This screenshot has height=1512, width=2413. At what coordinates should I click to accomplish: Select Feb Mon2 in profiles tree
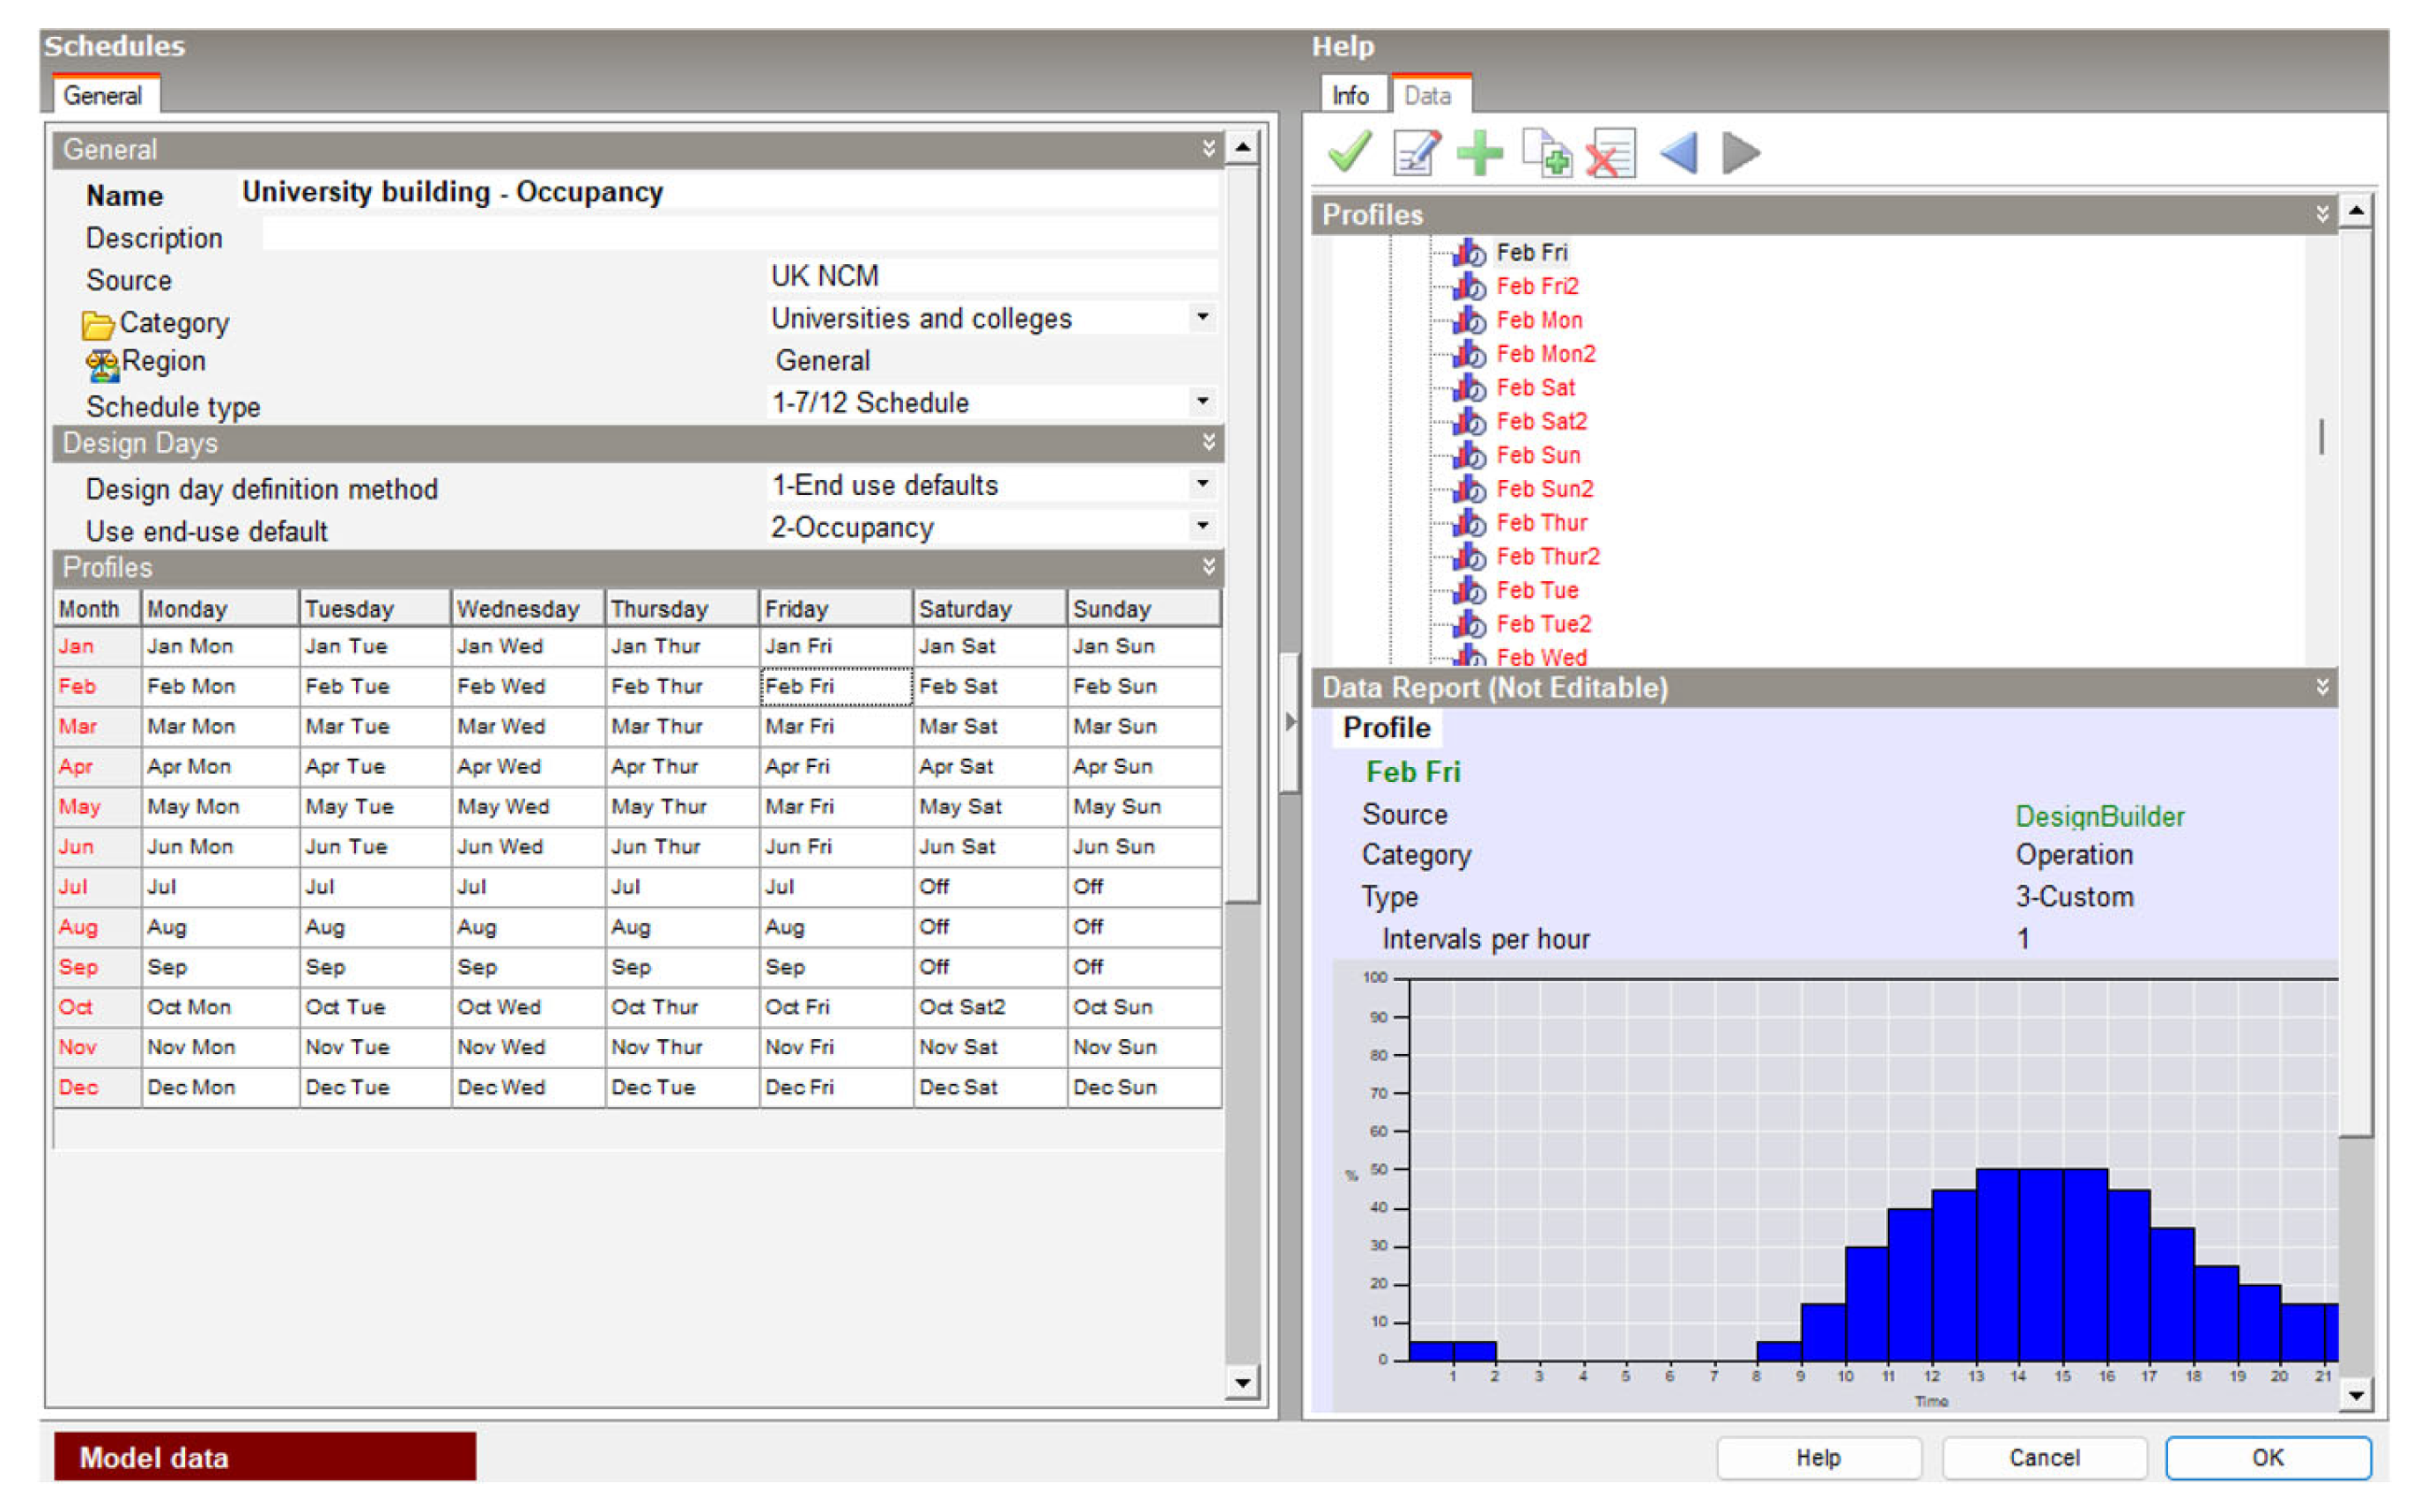[1544, 354]
